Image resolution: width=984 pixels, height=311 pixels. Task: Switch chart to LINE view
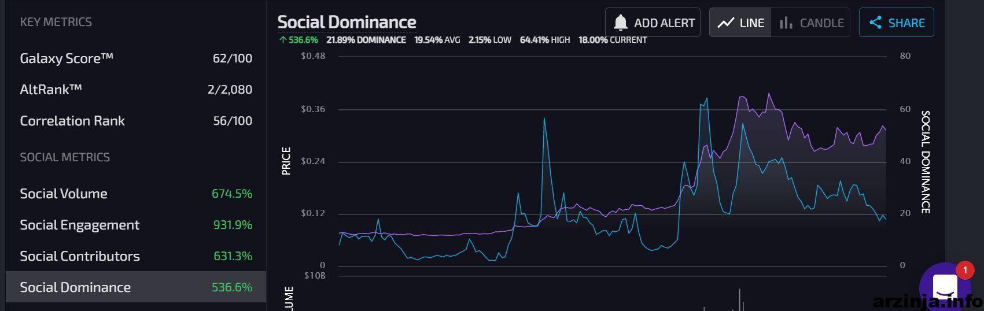tap(740, 23)
